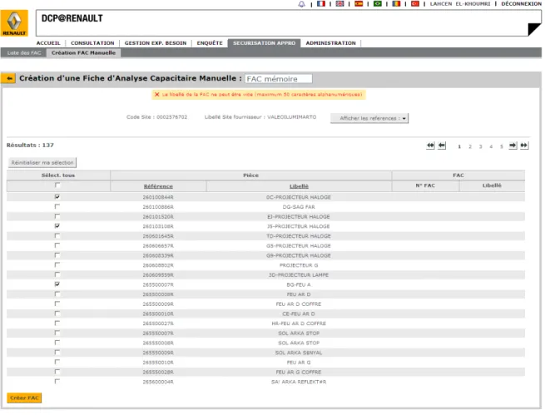The width and height of the screenshot is (545, 415).
Task: Go to results page 2
Action: pos(470,146)
